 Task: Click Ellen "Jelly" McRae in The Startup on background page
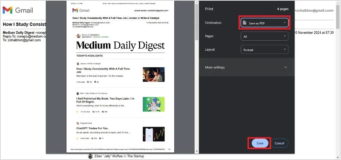pos(119,156)
